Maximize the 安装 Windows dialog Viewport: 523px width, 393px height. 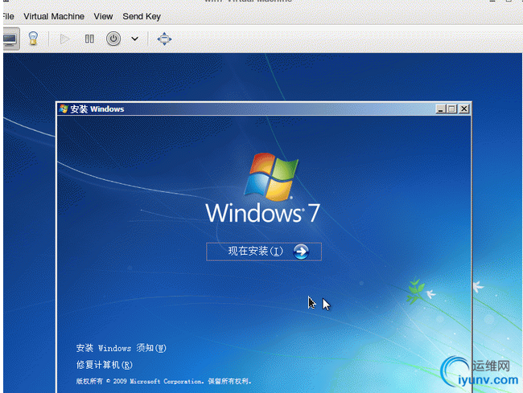452,109
